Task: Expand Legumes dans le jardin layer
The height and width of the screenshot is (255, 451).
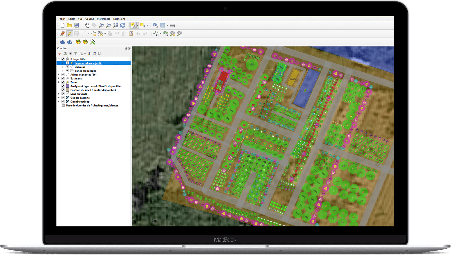Action: [x=63, y=63]
